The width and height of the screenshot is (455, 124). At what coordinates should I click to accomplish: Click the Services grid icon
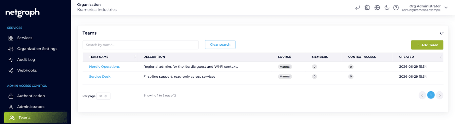click(x=11, y=38)
